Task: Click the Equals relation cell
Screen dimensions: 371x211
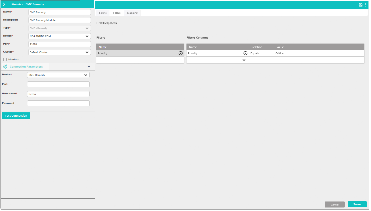Action: click(x=261, y=53)
